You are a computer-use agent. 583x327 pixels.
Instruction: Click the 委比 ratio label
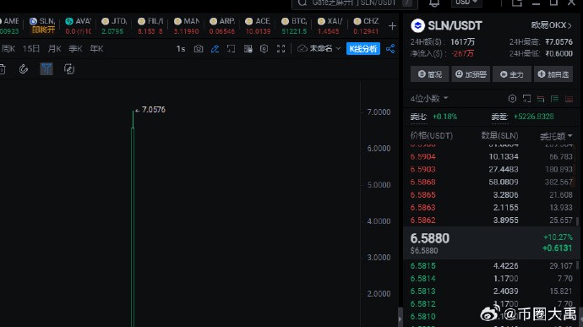coord(418,117)
